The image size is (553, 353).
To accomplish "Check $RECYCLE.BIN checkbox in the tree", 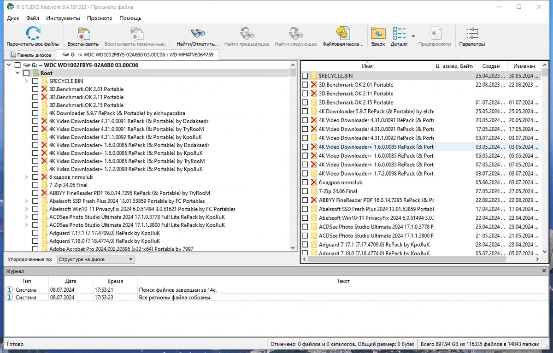I will pos(35,81).
